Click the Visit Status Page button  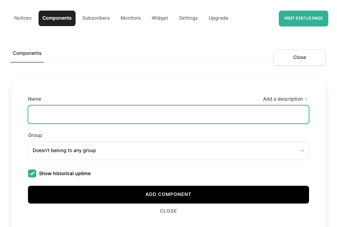[303, 19]
